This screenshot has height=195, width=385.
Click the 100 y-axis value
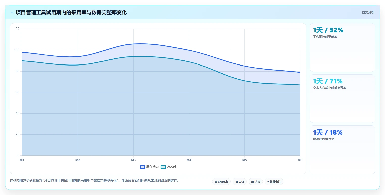coord(17,50)
